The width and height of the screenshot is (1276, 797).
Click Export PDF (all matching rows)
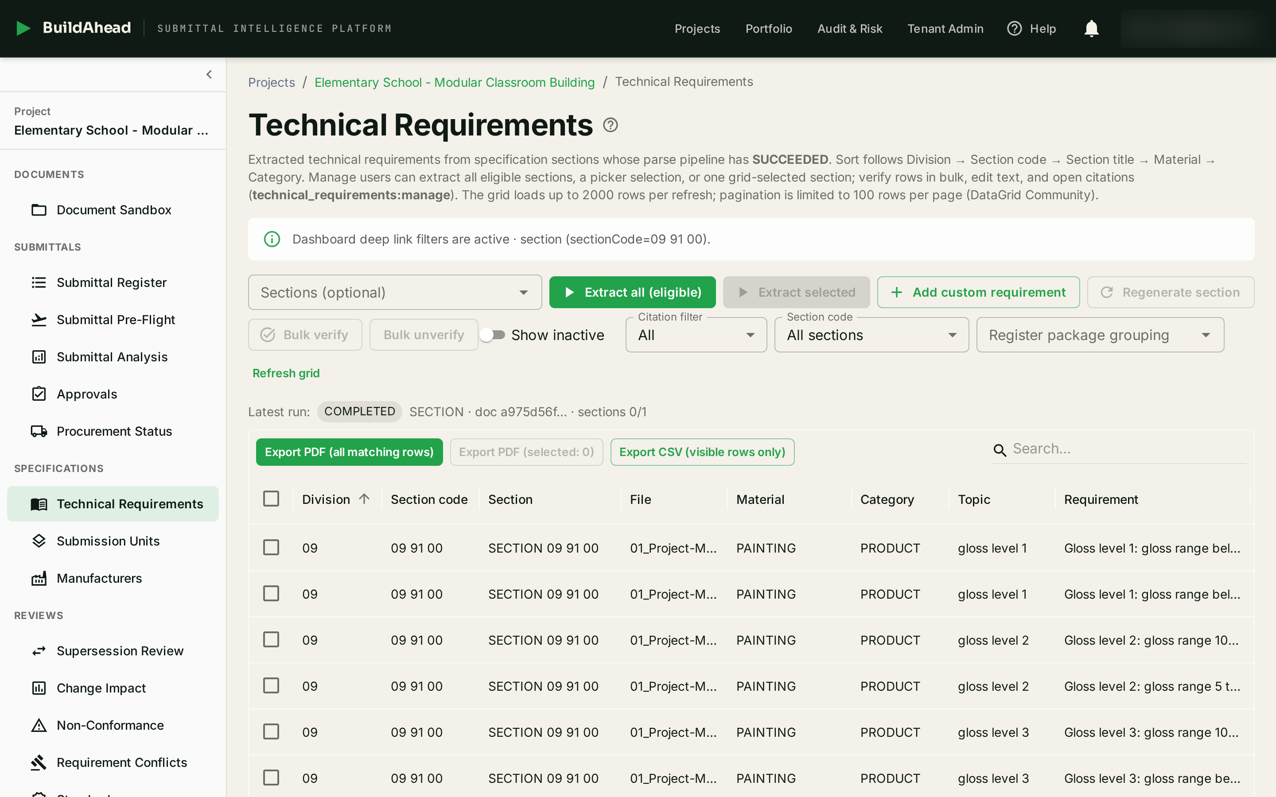pos(349,452)
